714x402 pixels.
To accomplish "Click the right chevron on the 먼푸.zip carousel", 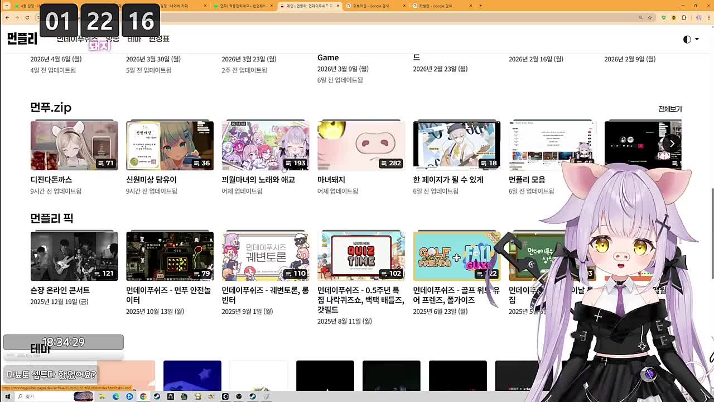I will point(672,143).
